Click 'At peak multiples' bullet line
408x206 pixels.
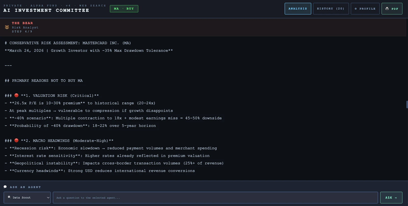[89, 111]
